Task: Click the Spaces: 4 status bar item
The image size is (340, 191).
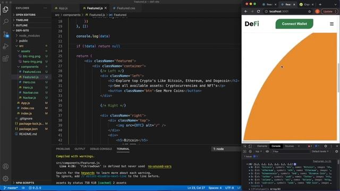Action: 215,188
